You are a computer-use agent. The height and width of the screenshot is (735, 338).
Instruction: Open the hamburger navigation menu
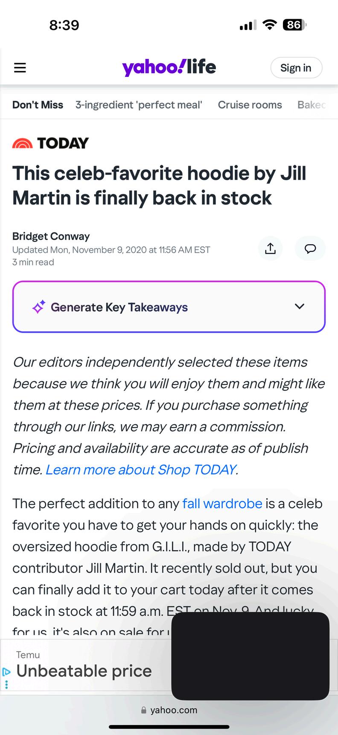tap(20, 68)
